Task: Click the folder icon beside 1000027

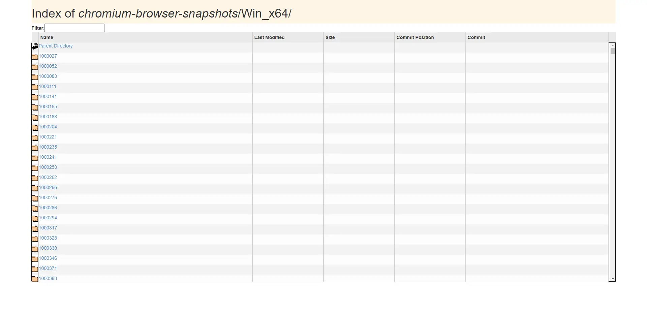Action: click(x=35, y=57)
